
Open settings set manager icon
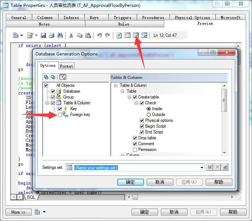[x=225, y=167]
